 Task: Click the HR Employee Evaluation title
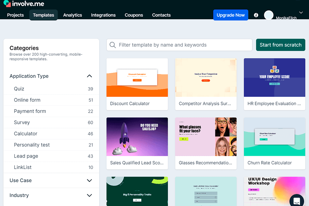tap(274, 104)
